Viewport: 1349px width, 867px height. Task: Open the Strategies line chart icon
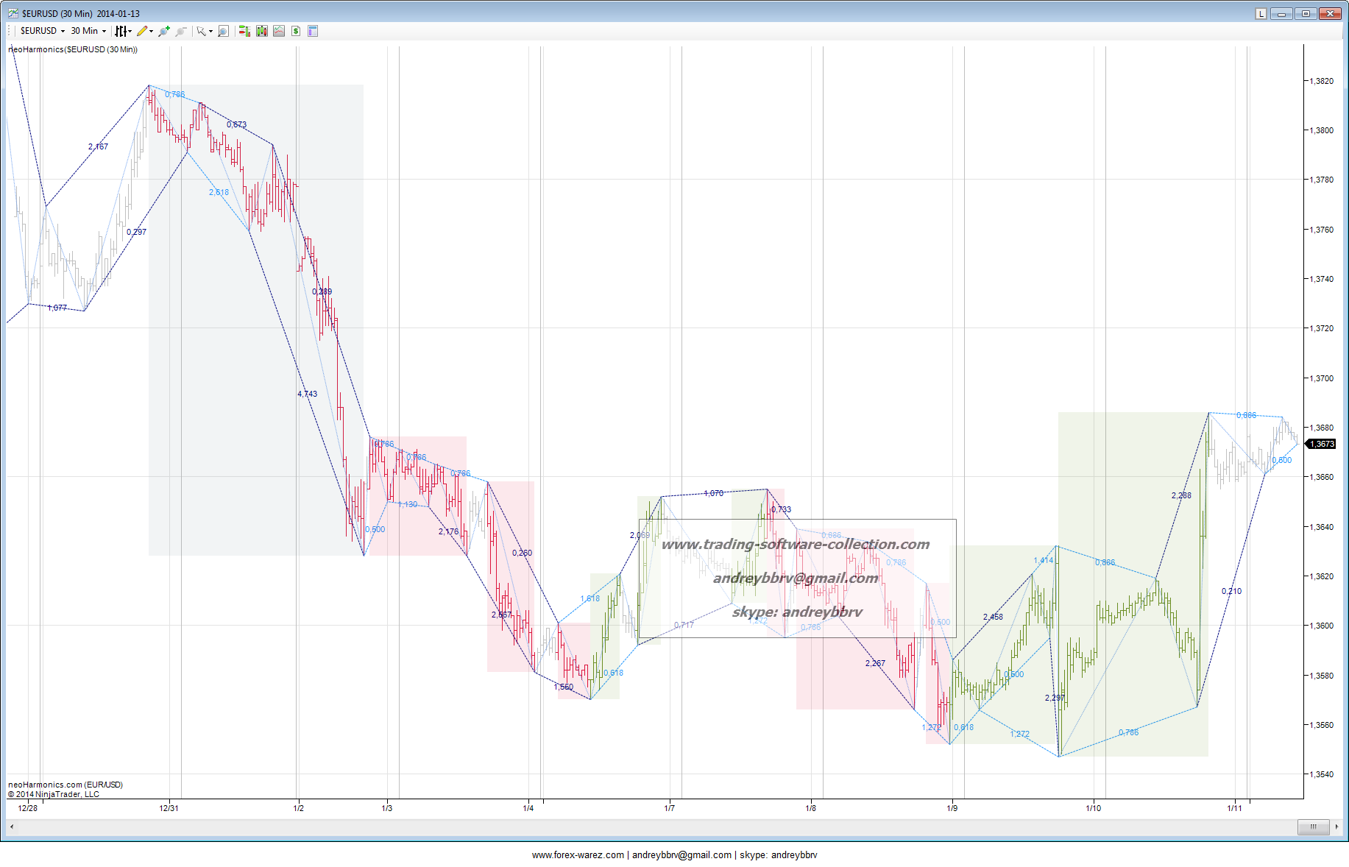tap(279, 31)
